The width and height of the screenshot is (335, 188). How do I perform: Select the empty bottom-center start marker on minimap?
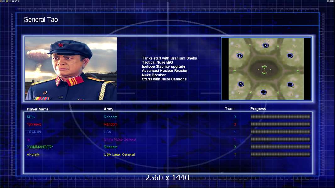(264, 92)
